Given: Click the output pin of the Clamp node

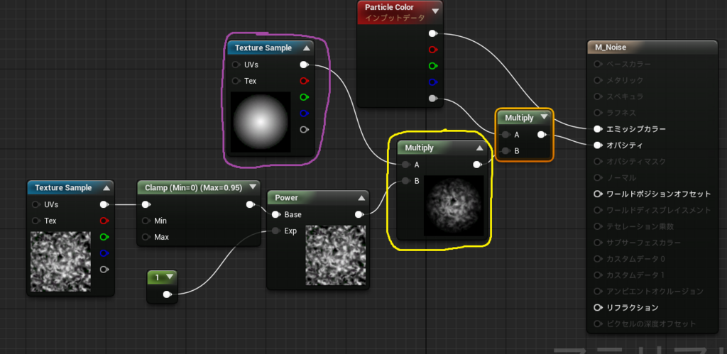Looking at the screenshot, I should (250, 204).
